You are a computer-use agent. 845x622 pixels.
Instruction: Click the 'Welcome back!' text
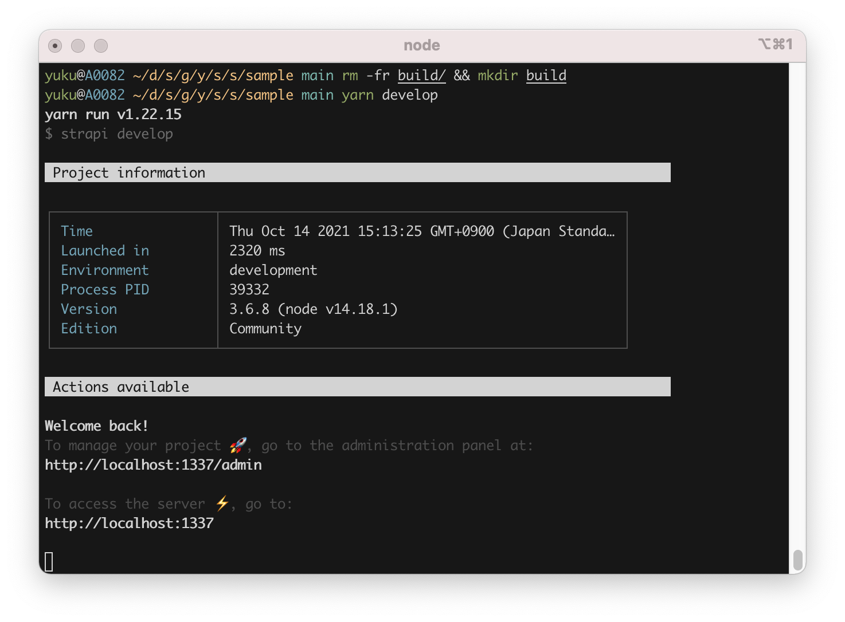coord(97,426)
